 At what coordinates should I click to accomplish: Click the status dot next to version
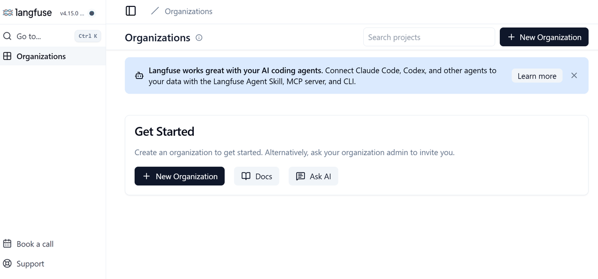point(92,13)
